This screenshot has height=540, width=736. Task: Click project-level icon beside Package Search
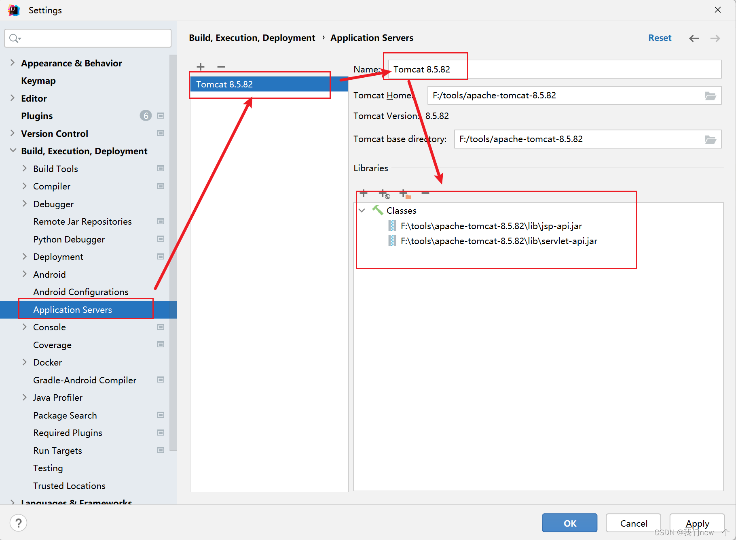click(x=161, y=415)
